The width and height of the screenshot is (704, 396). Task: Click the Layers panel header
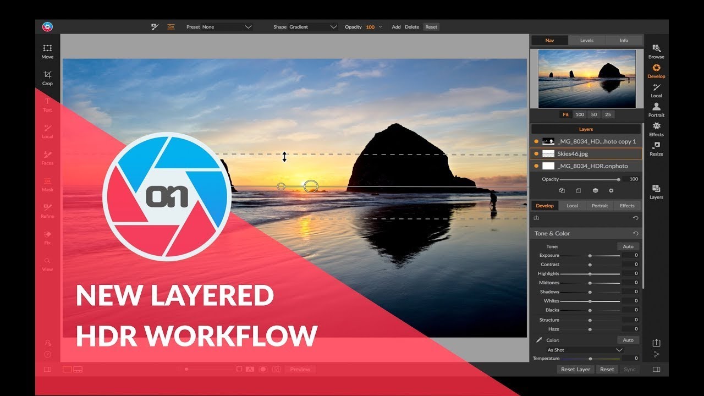point(586,129)
